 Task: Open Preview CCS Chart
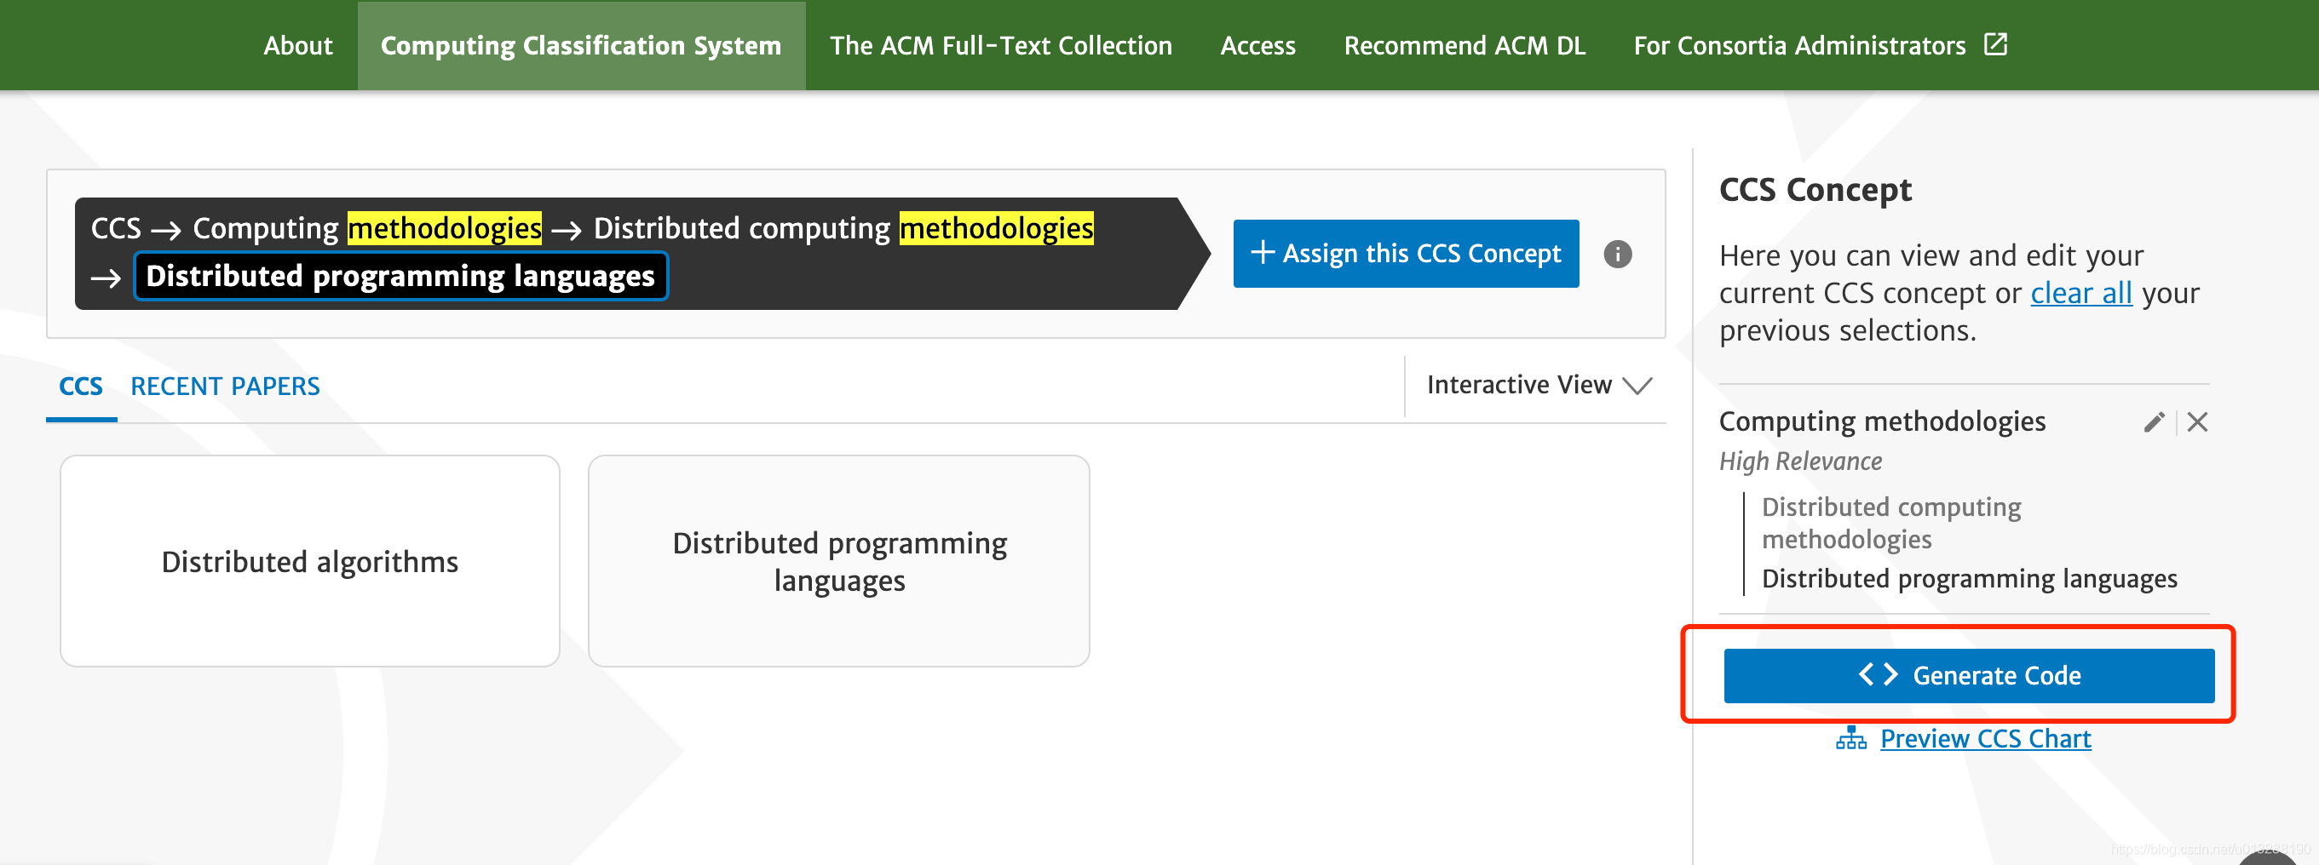[x=1985, y=738]
